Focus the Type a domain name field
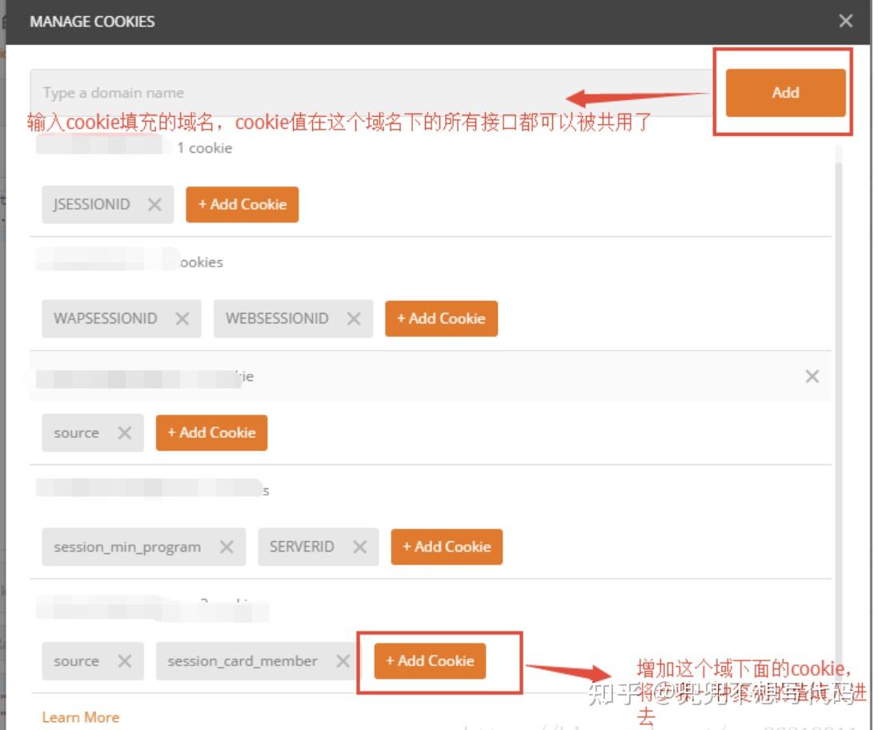This screenshot has height=730, width=878. coord(372,92)
